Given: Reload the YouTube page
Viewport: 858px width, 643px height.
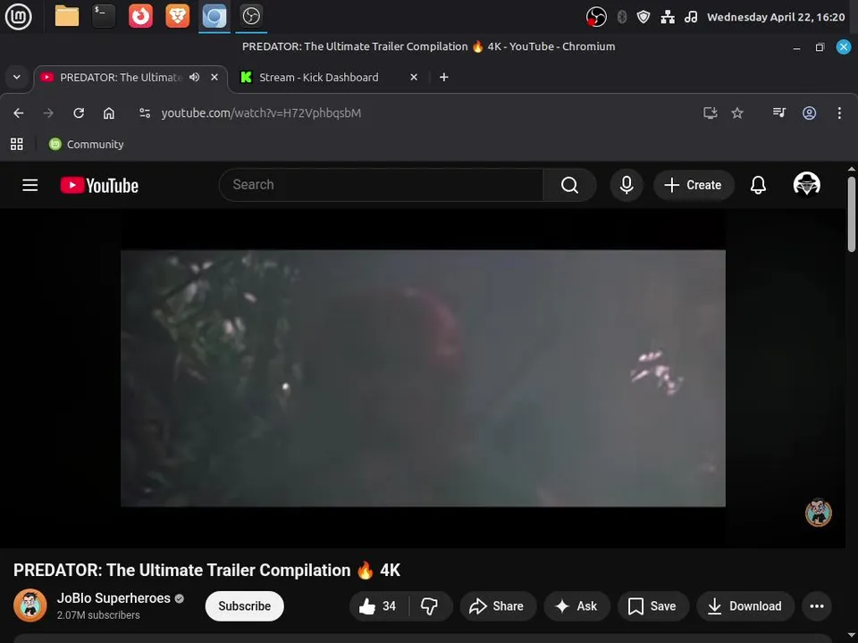Looking at the screenshot, I should [x=79, y=113].
